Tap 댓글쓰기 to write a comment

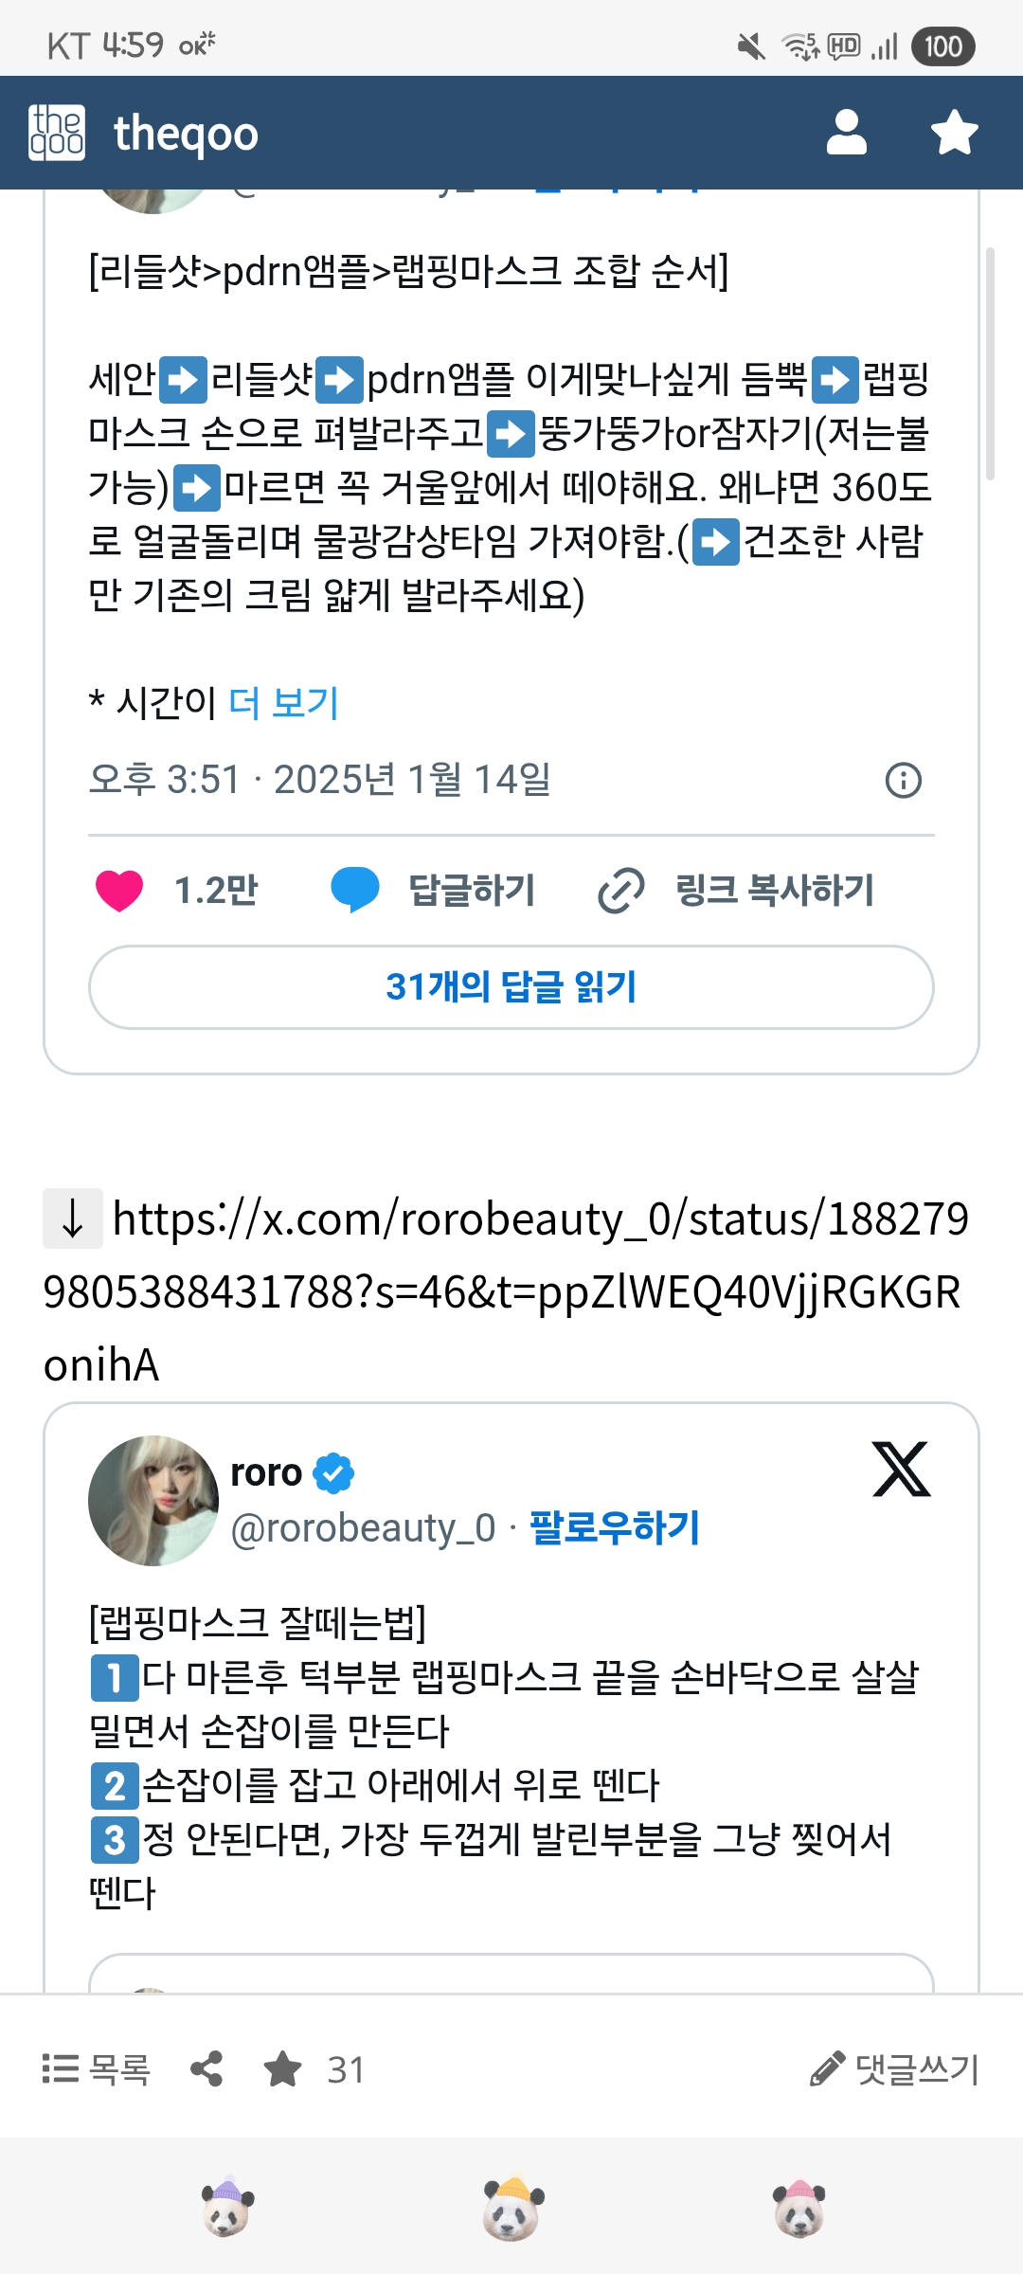(x=895, y=2069)
